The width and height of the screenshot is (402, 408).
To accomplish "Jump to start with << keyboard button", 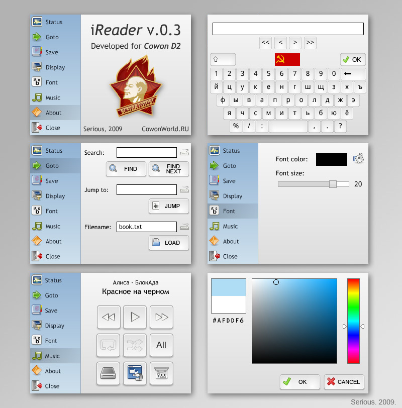I will (265, 42).
